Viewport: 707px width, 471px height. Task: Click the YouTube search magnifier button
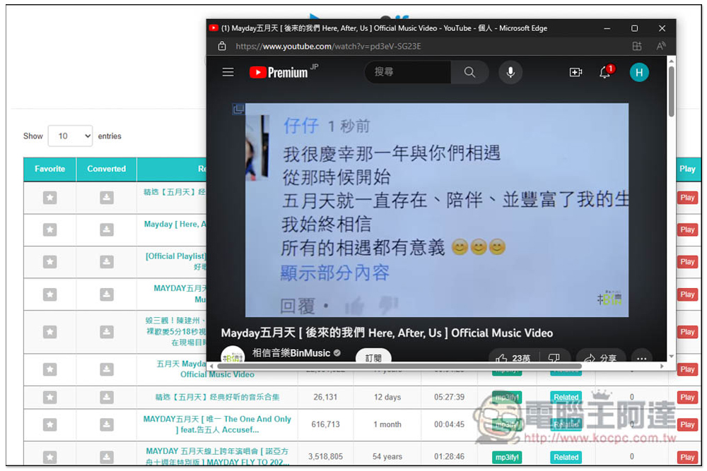click(x=469, y=72)
